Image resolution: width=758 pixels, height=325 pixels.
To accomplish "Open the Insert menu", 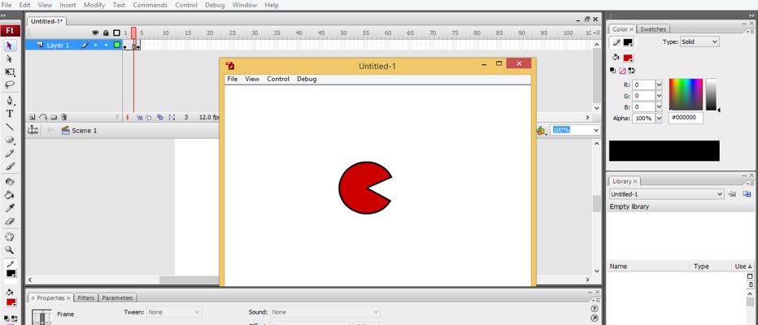I will point(68,5).
